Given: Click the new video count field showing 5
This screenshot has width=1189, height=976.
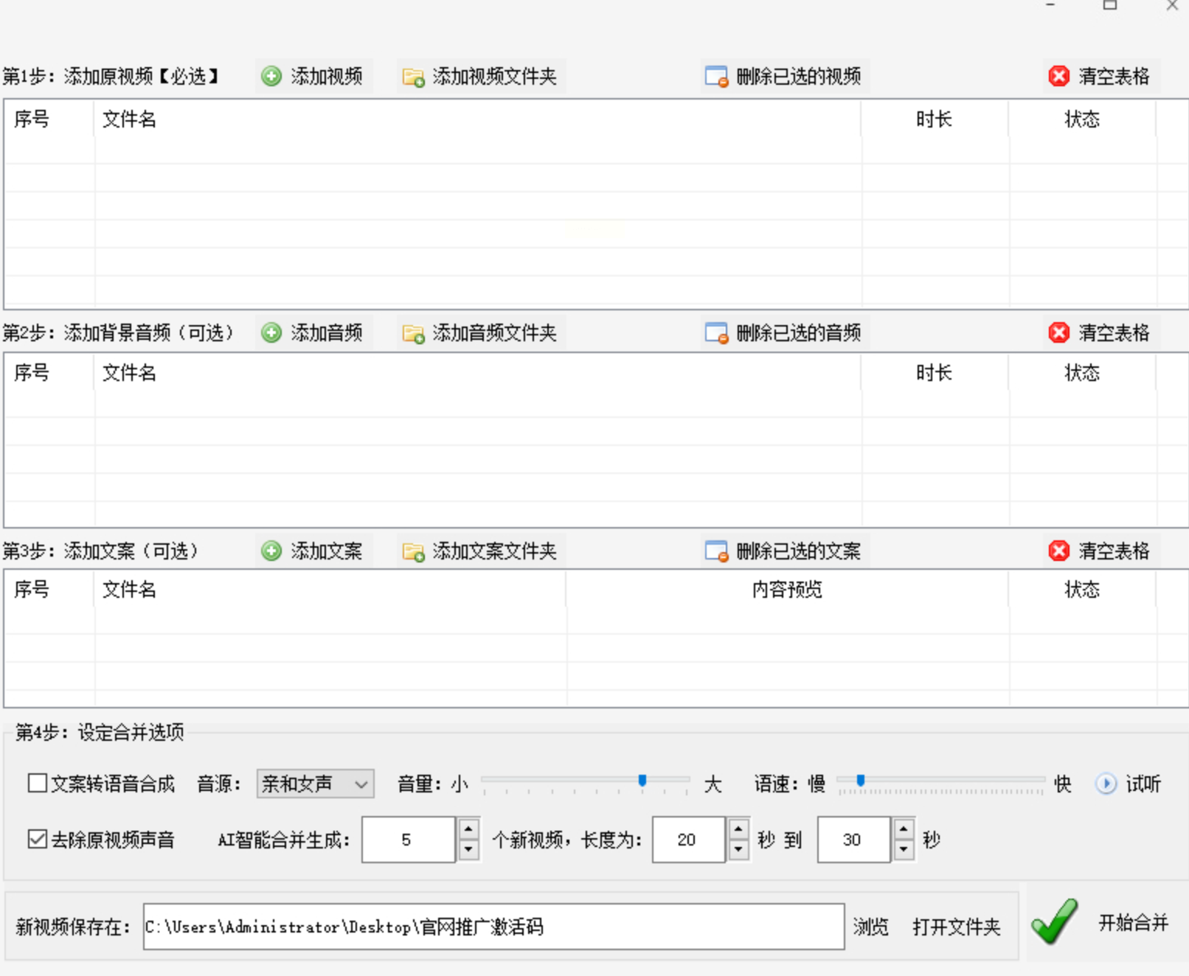Looking at the screenshot, I should (x=408, y=840).
